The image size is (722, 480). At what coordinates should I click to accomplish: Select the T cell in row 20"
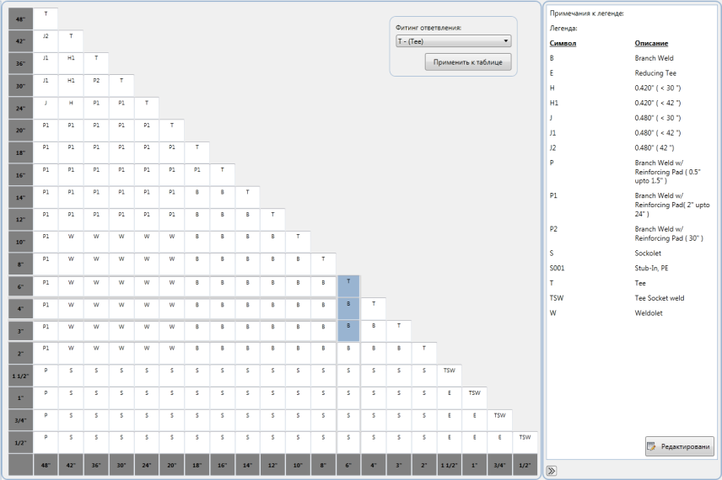pyautogui.click(x=172, y=131)
